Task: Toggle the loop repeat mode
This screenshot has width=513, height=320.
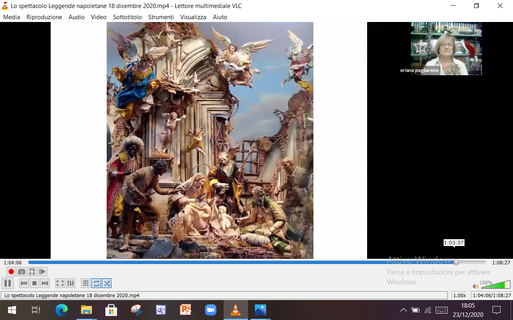Action: tap(96, 283)
